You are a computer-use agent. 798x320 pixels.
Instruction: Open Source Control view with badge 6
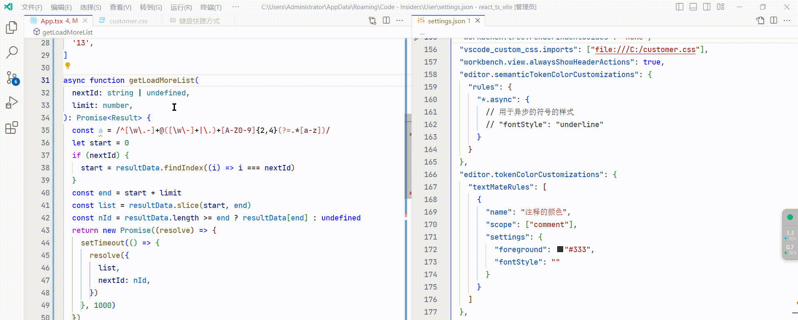tap(12, 77)
